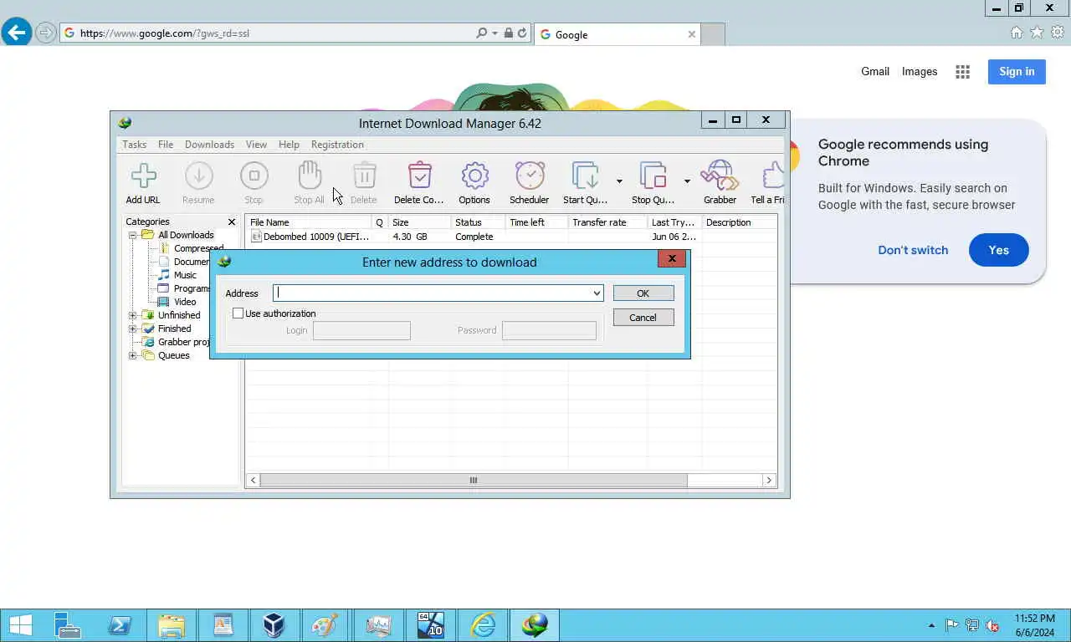Click the Stop Queue icon

tap(653, 176)
